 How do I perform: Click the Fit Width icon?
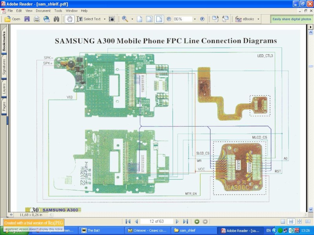coord(159,19)
